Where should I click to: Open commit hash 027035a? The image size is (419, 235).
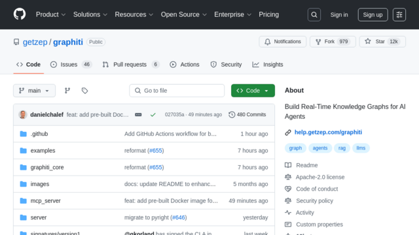click(175, 115)
